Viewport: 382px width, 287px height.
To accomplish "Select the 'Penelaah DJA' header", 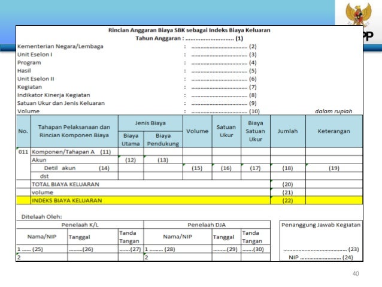I will [207, 225].
